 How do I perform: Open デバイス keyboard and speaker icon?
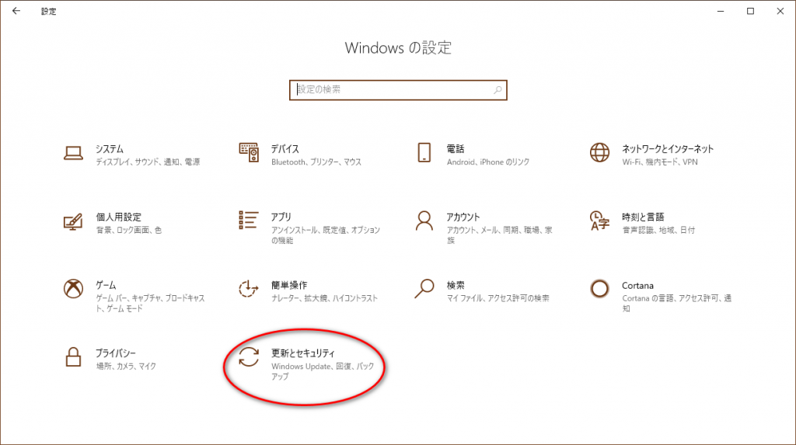(249, 153)
